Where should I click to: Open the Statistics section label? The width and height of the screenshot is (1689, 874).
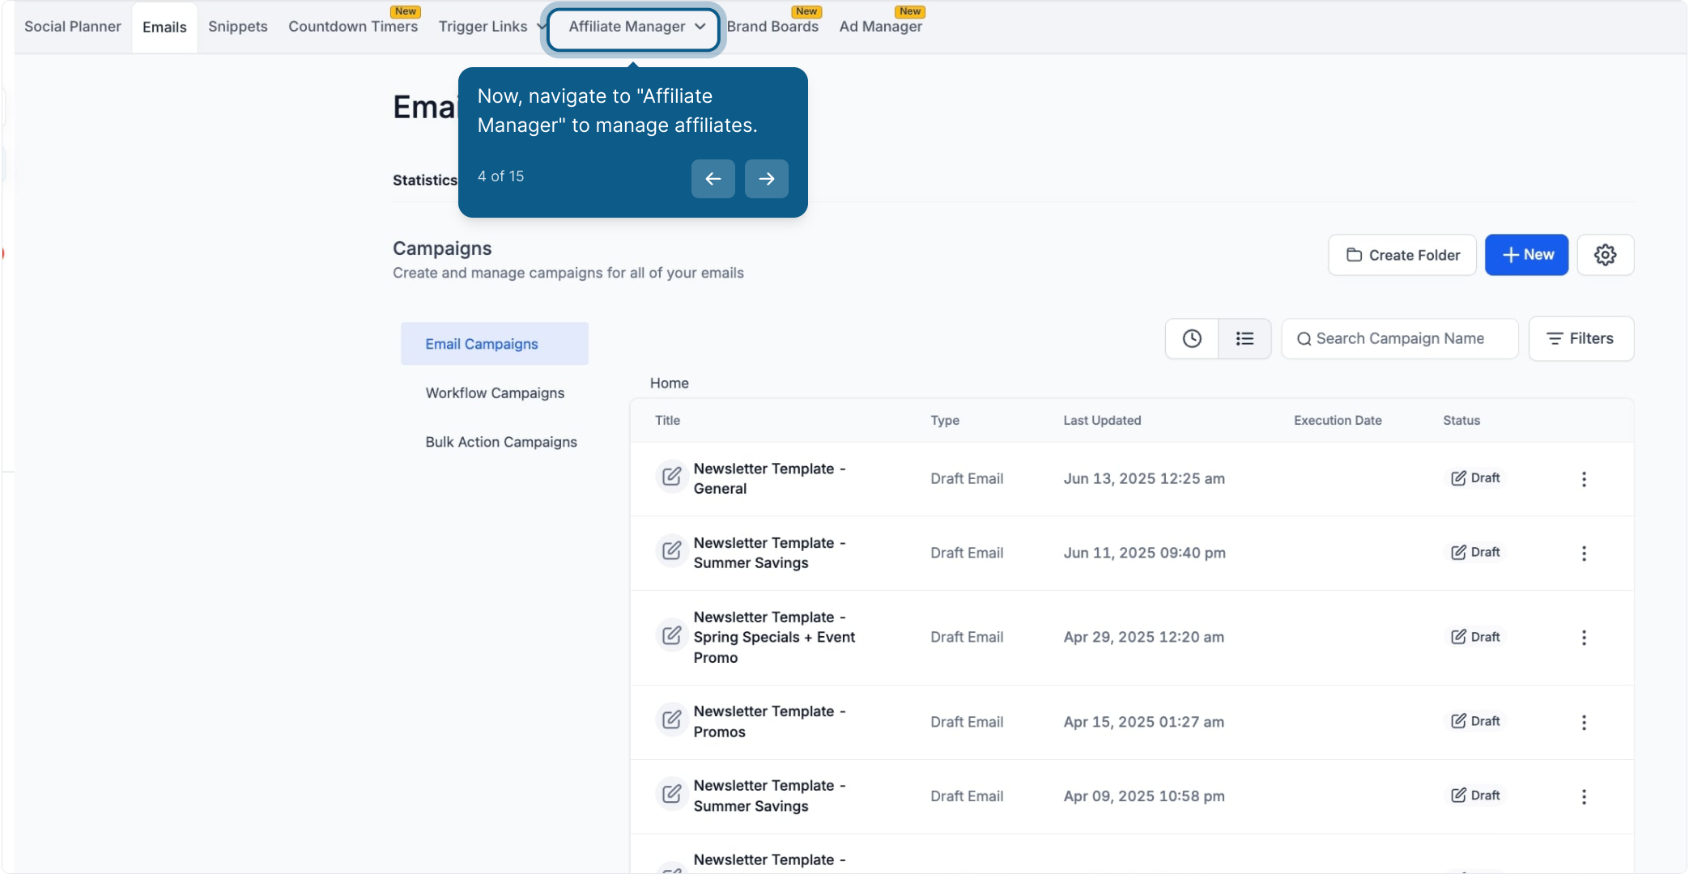[x=424, y=180]
